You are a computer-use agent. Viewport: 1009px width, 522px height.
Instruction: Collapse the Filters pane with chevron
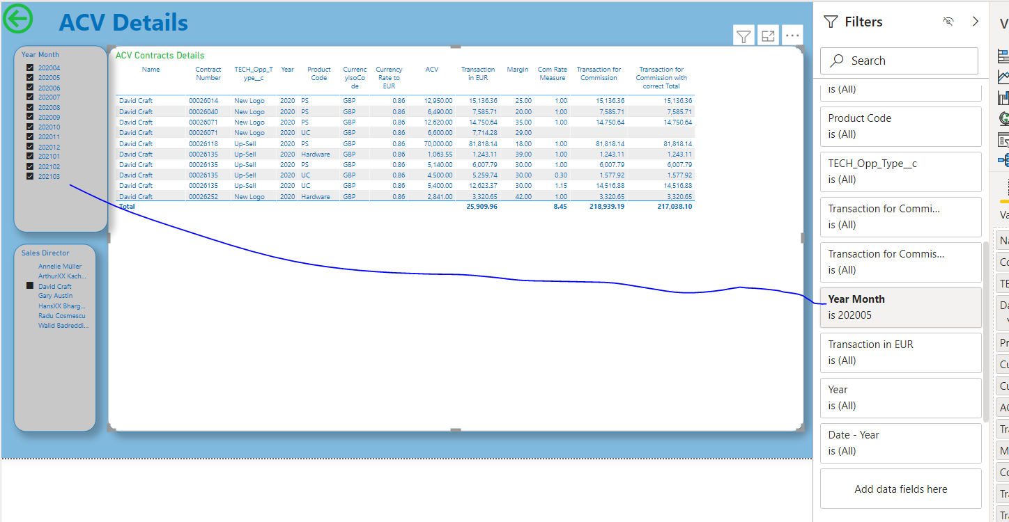tap(976, 22)
